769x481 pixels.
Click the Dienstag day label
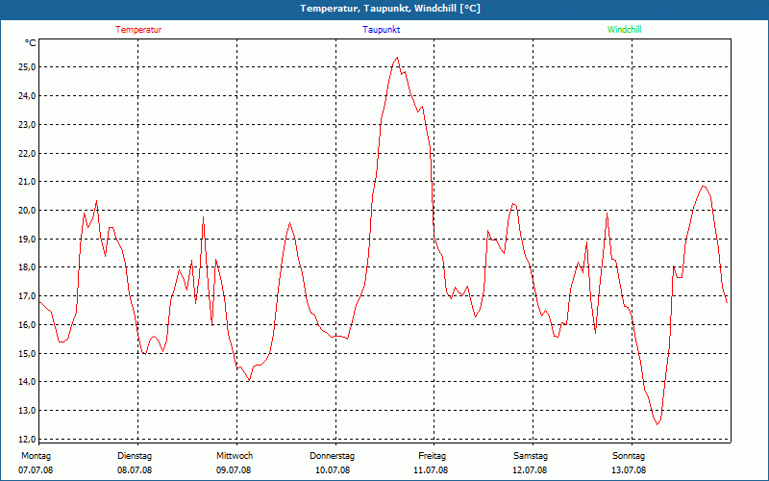[135, 456]
